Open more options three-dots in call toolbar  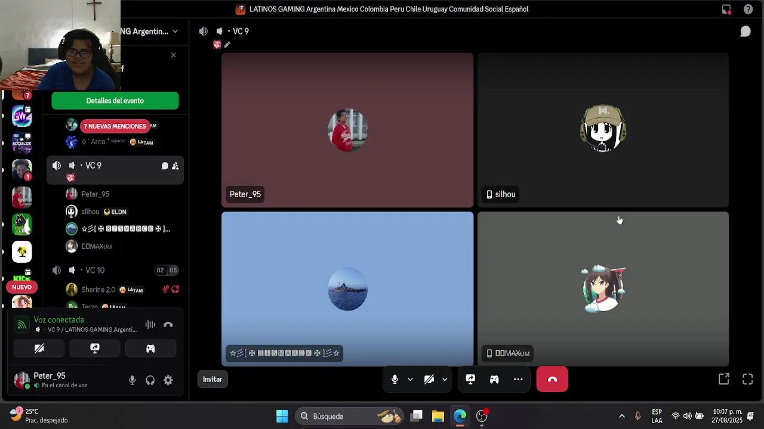pyautogui.click(x=518, y=379)
